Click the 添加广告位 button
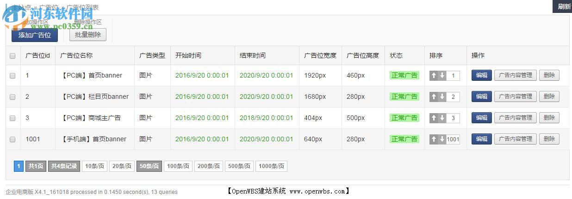 click(35, 35)
